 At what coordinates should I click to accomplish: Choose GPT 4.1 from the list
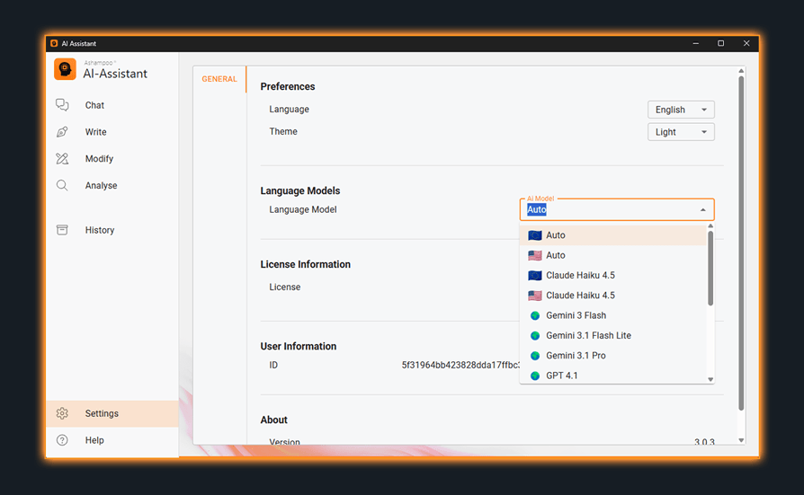point(613,376)
